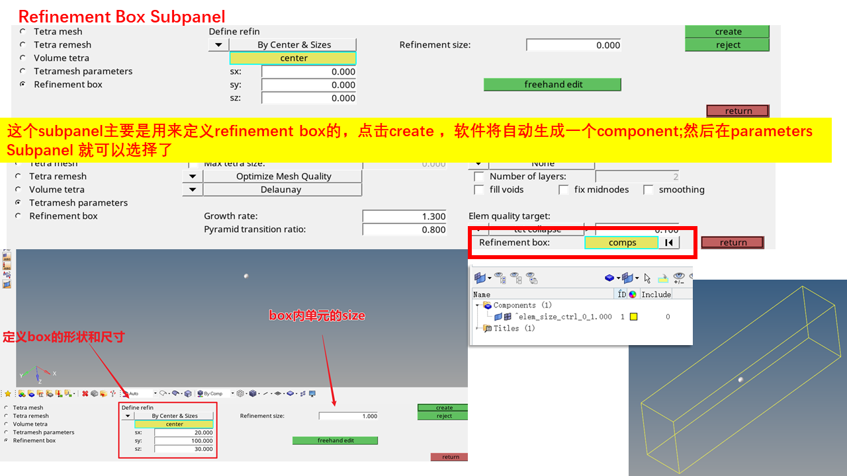Viewport: 847px width, 476px height.
Task: Click the red X delete icon
Action: click(85, 393)
